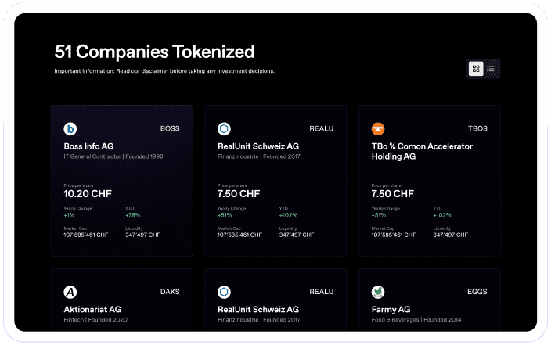This screenshot has width=551, height=345.
Task: Click the TBOS ticker symbol
Action: click(477, 128)
